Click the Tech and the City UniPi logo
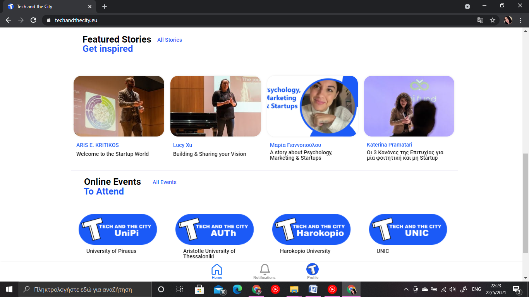Image resolution: width=529 pixels, height=297 pixels. pyautogui.click(x=118, y=229)
